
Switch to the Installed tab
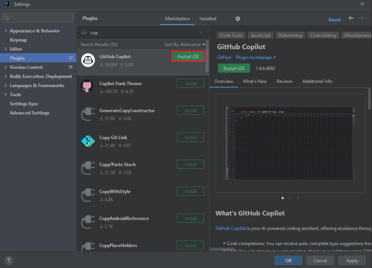pos(207,19)
